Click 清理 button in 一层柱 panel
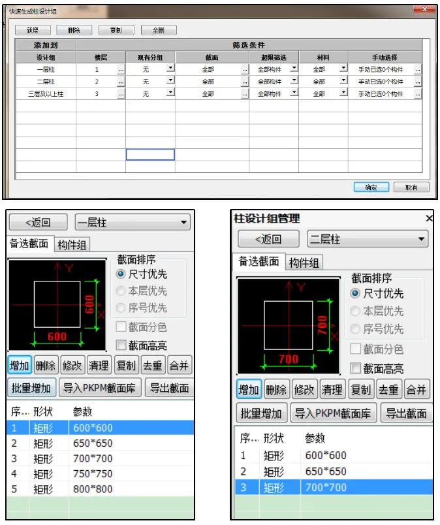Viewport: 440px width, 525px height. coord(99,365)
